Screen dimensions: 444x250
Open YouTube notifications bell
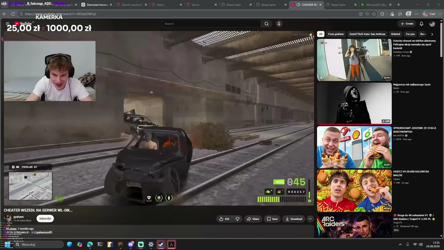click(421, 24)
